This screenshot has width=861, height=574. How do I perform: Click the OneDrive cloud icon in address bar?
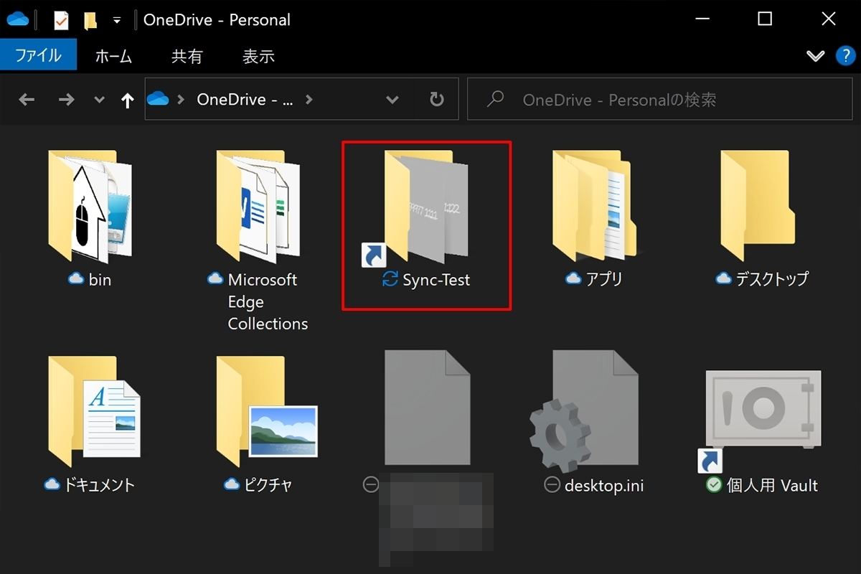click(158, 99)
